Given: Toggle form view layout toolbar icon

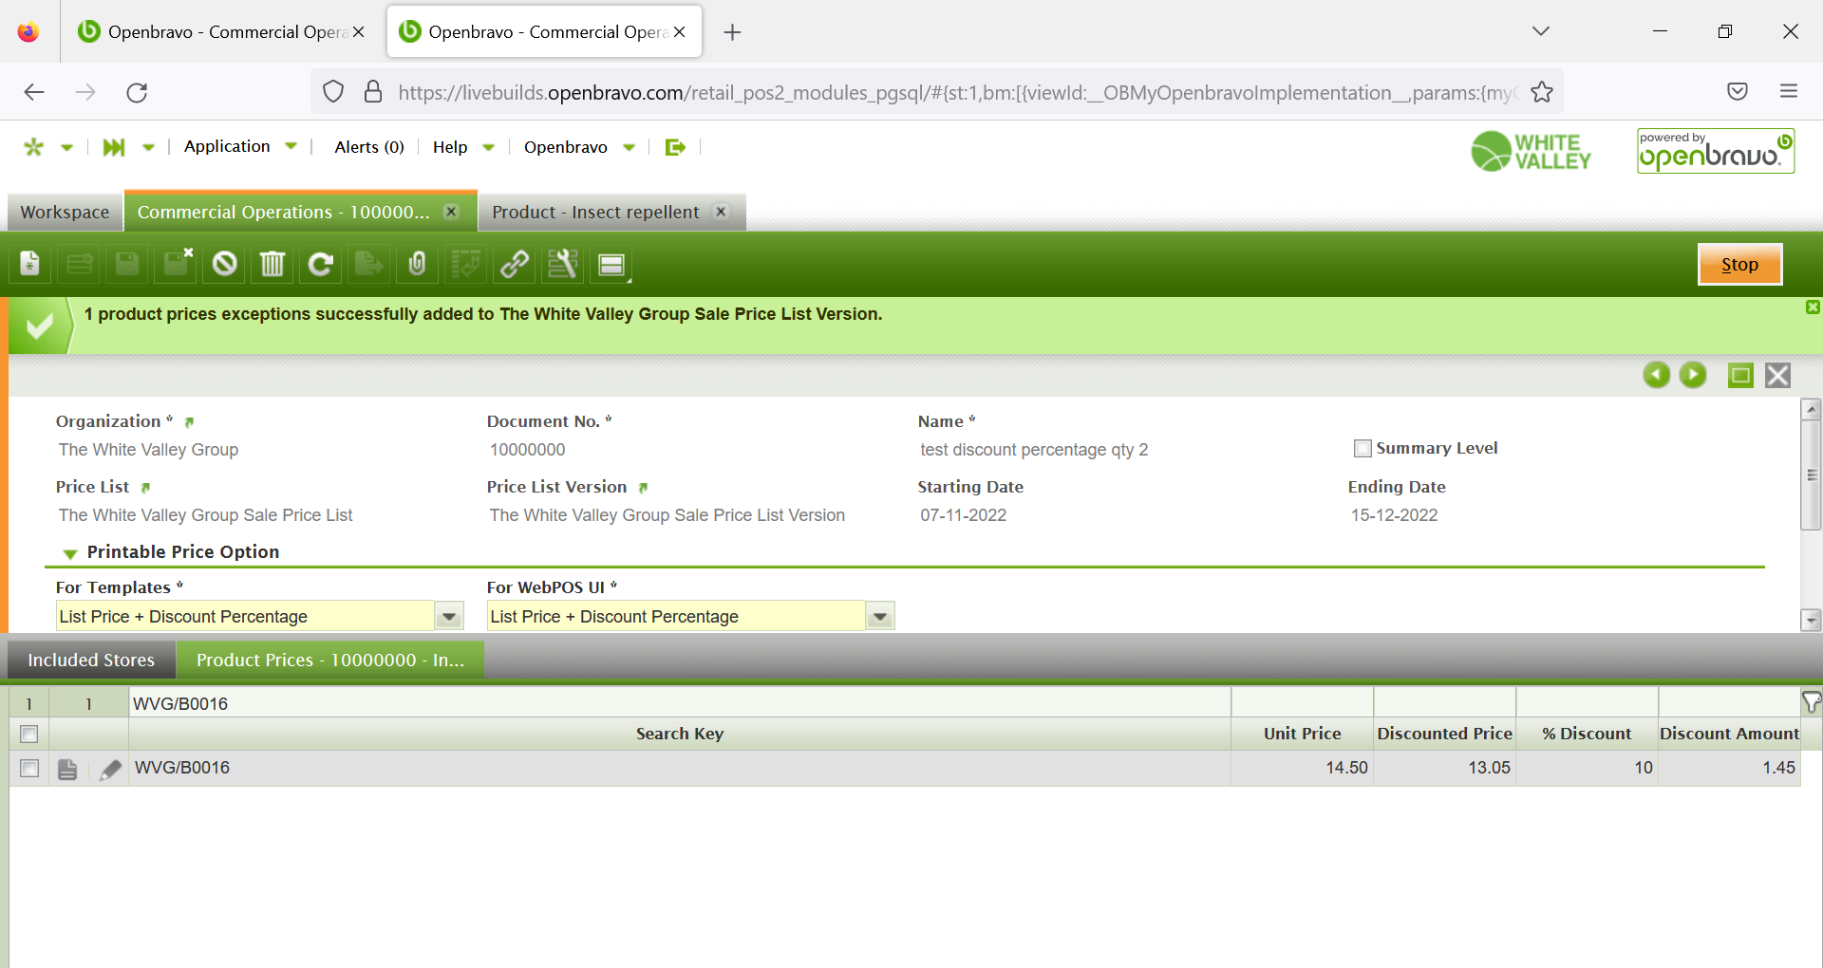Looking at the screenshot, I should click(611, 264).
